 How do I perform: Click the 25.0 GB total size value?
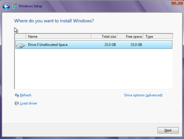[x=110, y=45]
